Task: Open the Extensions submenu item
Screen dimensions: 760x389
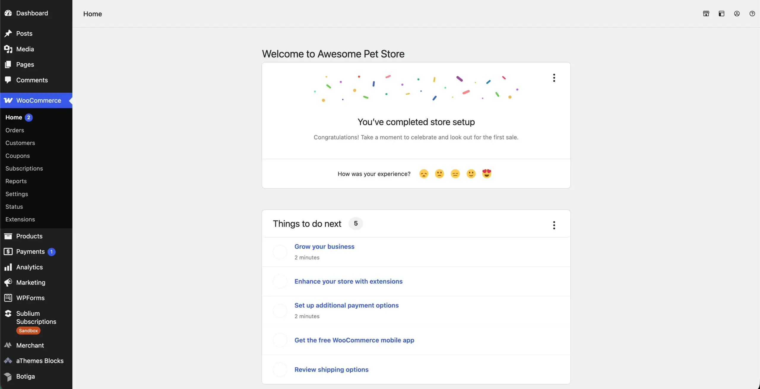Action: [x=20, y=219]
